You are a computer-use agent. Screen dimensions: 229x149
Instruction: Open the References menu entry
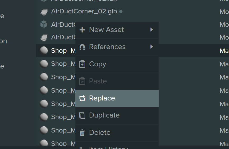point(107,47)
